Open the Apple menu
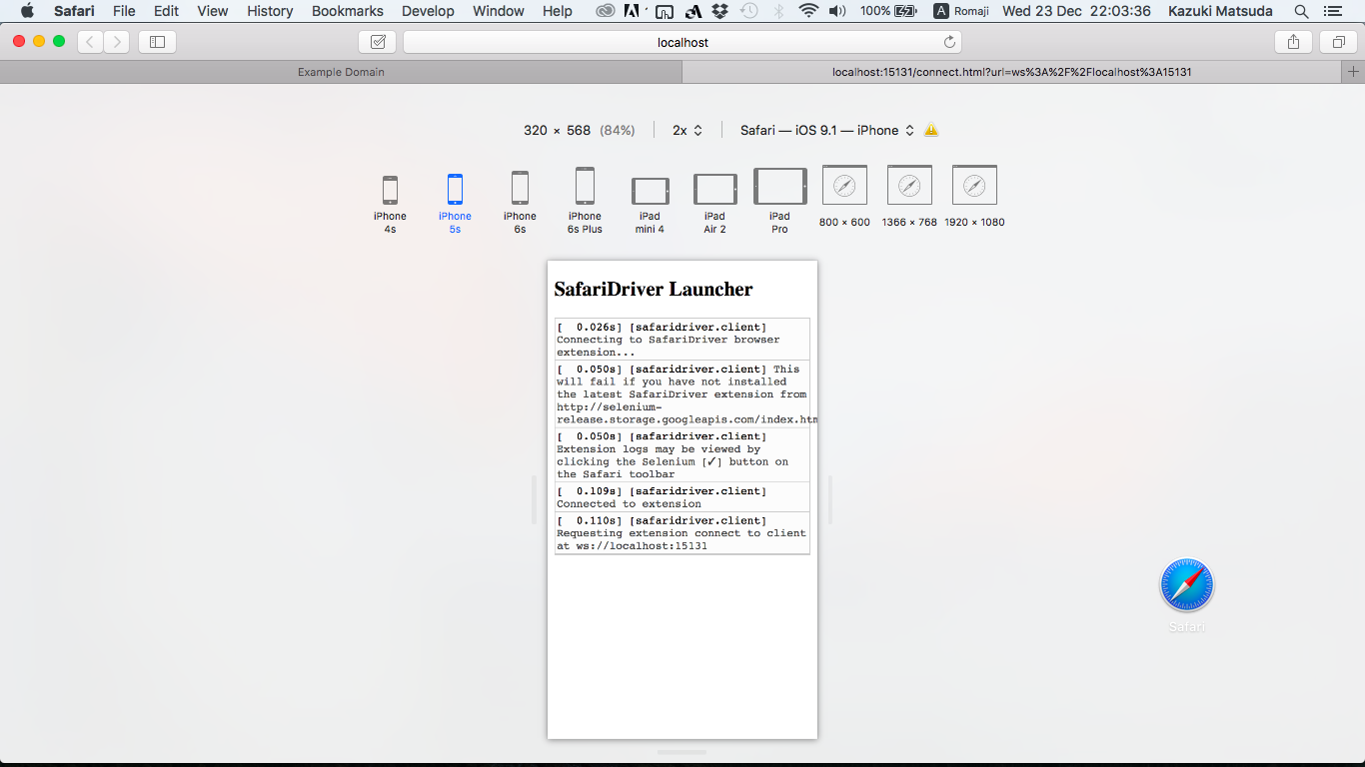This screenshot has height=767, width=1365. 27,11
